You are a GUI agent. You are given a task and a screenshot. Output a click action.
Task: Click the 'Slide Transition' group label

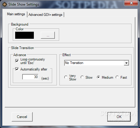[22, 48]
